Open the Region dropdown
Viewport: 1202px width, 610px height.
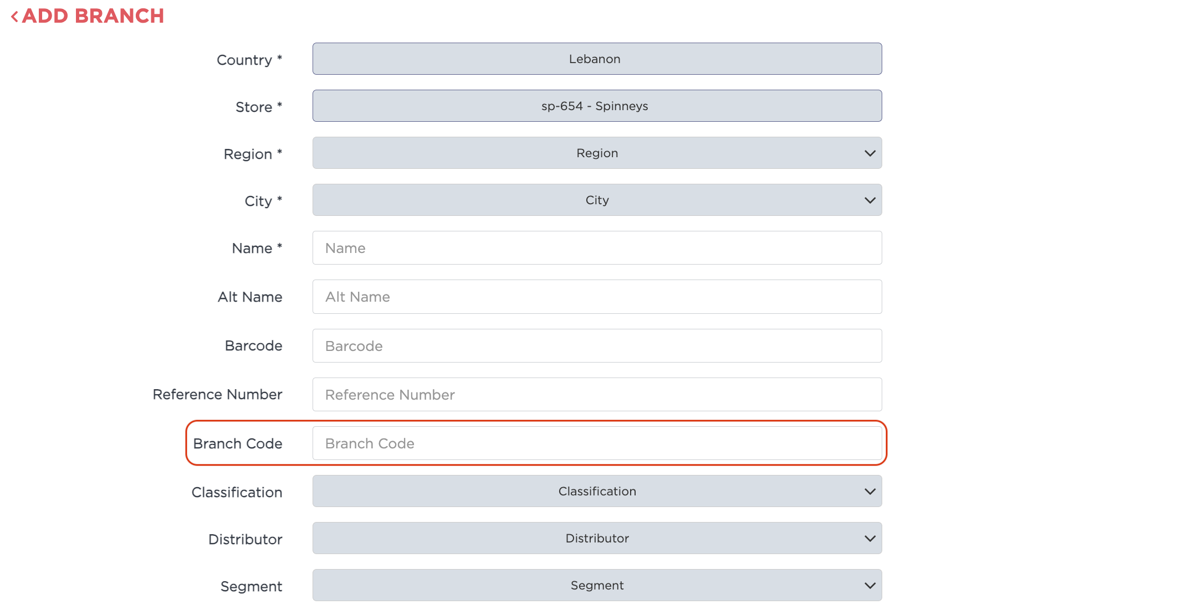click(x=596, y=153)
